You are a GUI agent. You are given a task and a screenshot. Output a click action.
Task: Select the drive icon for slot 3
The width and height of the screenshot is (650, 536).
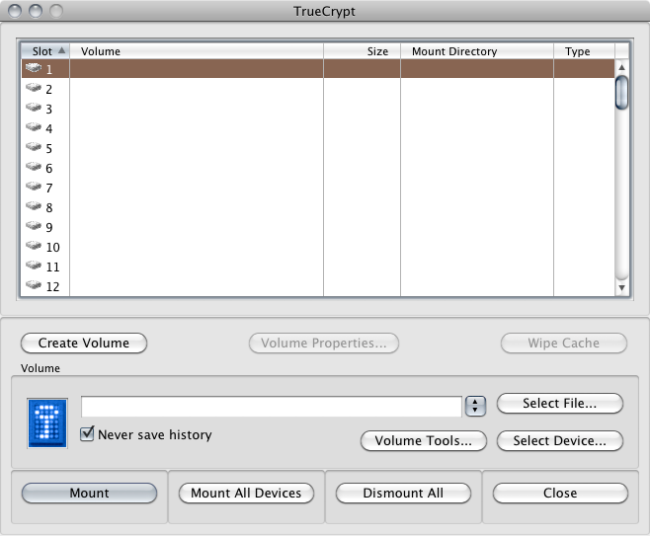[34, 108]
